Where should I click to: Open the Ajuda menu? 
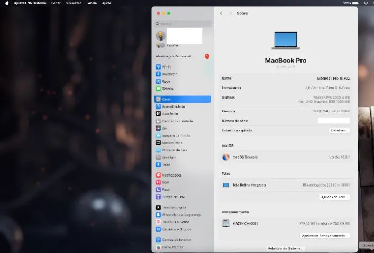[x=106, y=3]
